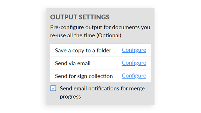
Task: Click the word 'folder' in the first row
Action: pos(104,50)
